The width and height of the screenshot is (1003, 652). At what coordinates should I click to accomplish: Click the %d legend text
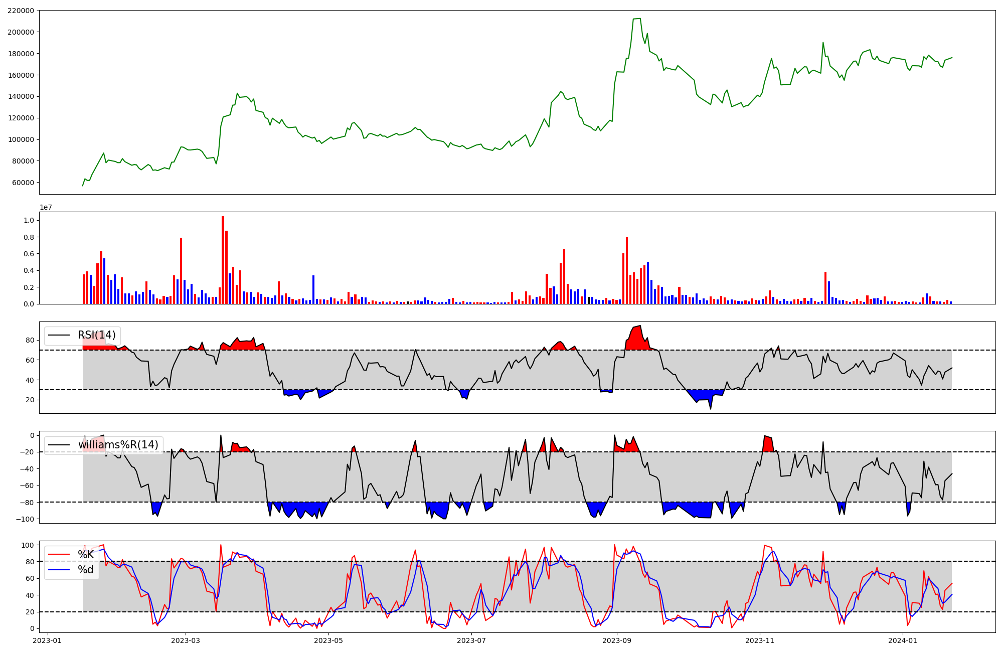(x=86, y=570)
